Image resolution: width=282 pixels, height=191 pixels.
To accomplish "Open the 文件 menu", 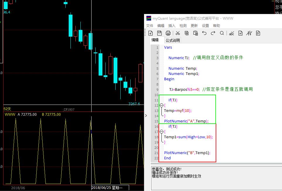I will pyautogui.click(x=150, y=26).
